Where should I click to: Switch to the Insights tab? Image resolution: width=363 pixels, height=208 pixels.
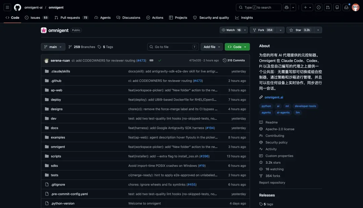coord(244,17)
